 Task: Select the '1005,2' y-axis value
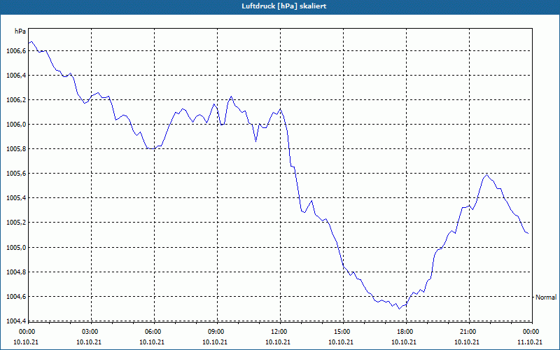tap(16, 223)
